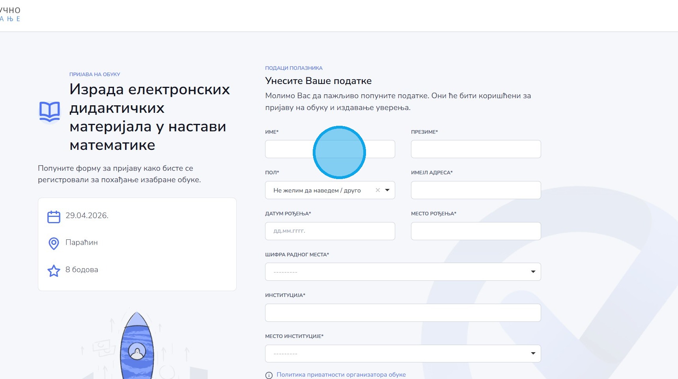Focus the Презиме input field
678x379 pixels.
476,149
